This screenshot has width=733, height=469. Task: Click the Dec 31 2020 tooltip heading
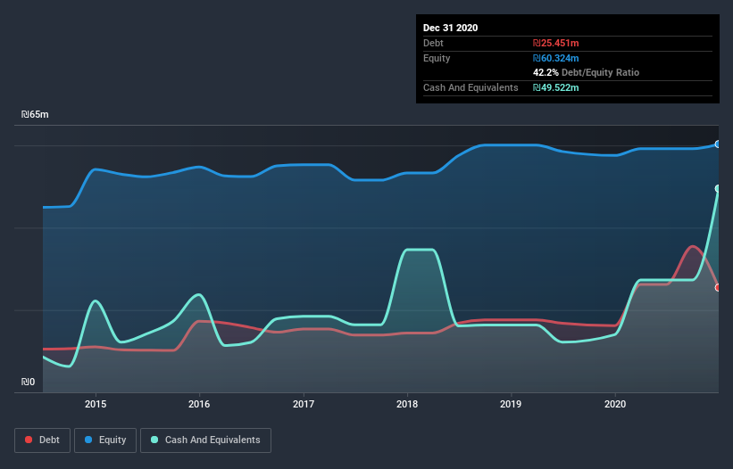coord(450,28)
